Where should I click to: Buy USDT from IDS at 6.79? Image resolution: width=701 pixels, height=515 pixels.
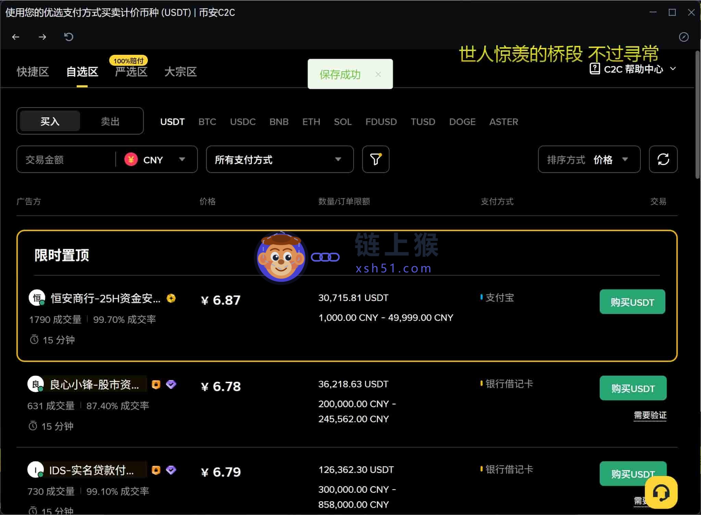(633, 474)
